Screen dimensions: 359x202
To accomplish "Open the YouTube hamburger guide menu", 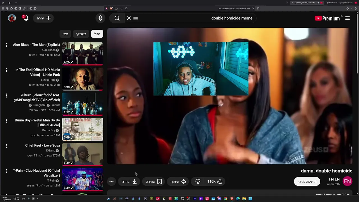I will tap(348, 18).
